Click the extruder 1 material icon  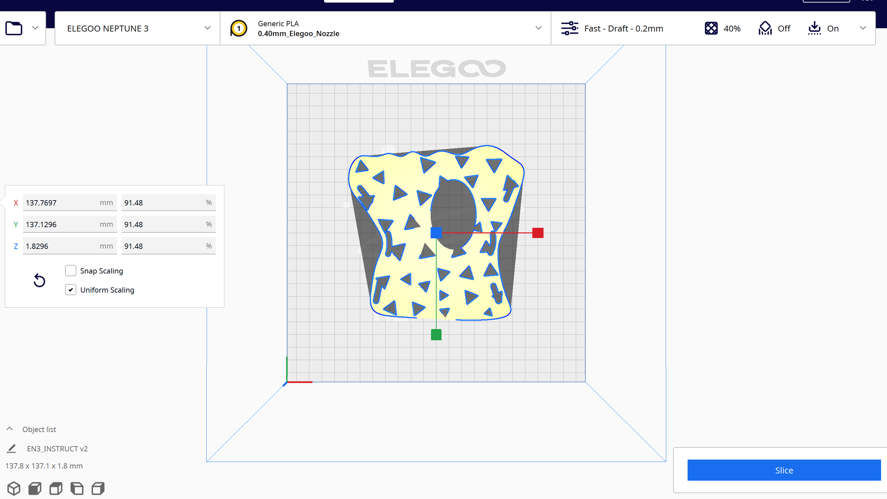pyautogui.click(x=239, y=28)
